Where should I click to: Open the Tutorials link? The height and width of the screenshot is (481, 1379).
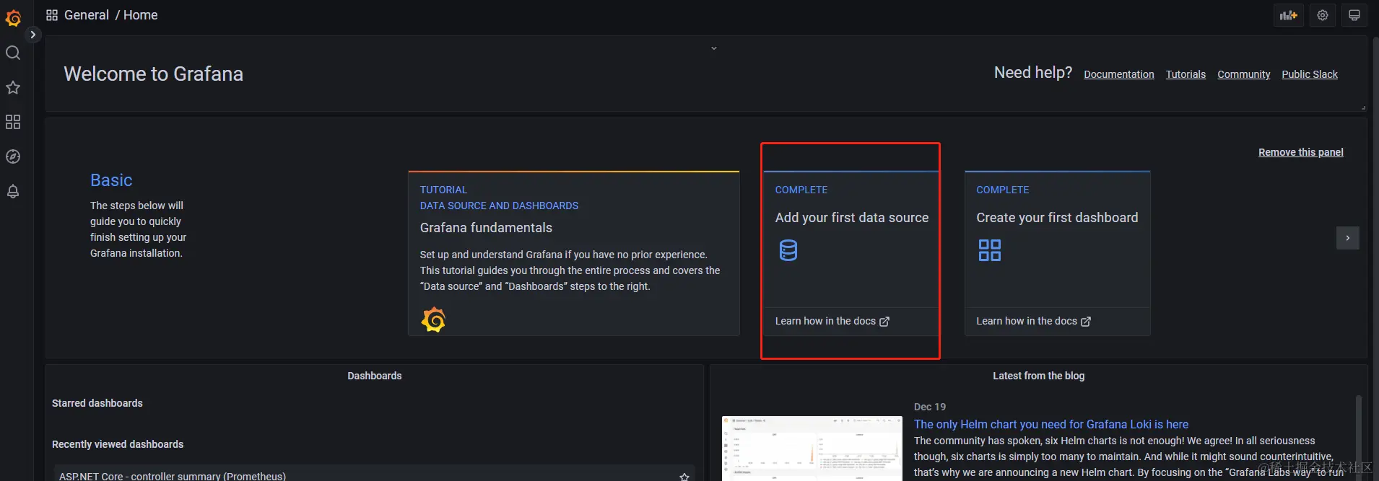point(1186,74)
